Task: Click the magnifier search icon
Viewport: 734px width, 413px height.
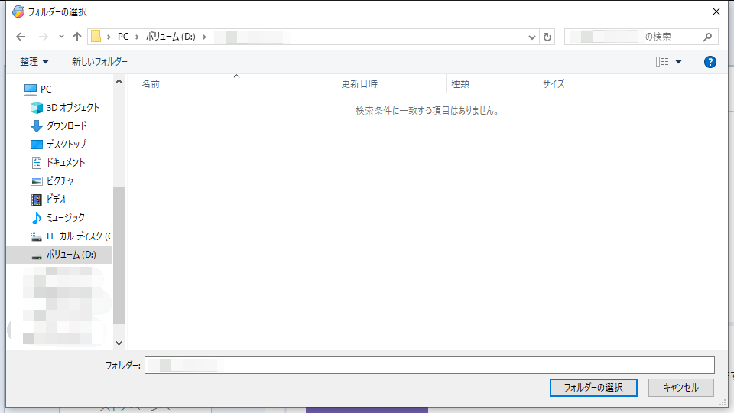Action: coord(708,37)
